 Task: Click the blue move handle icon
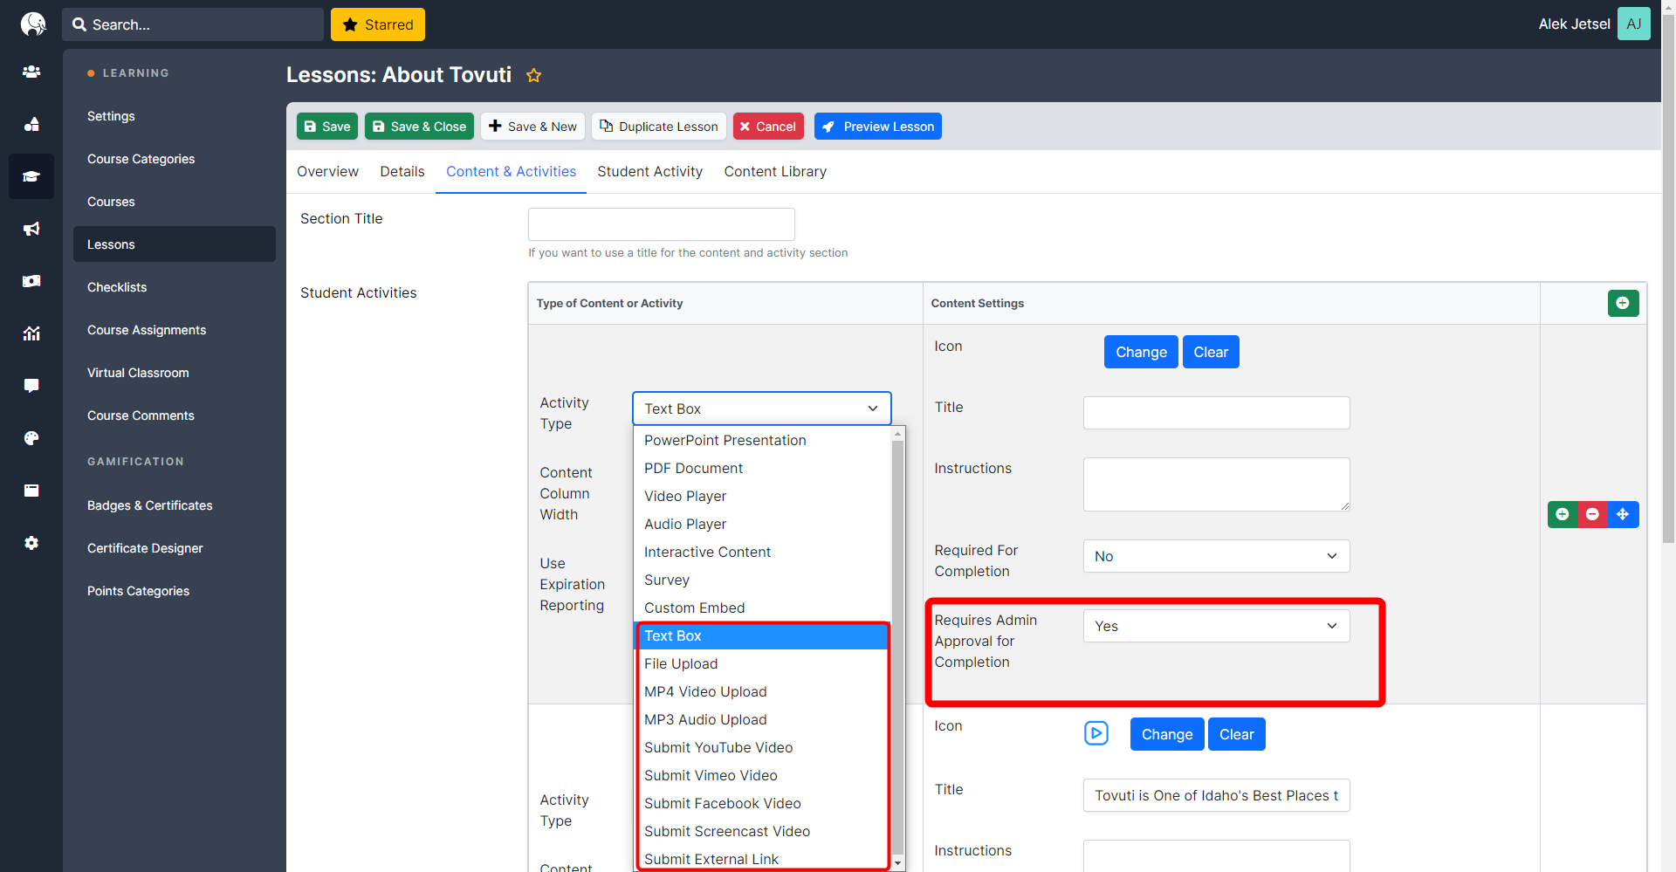[1623, 514]
